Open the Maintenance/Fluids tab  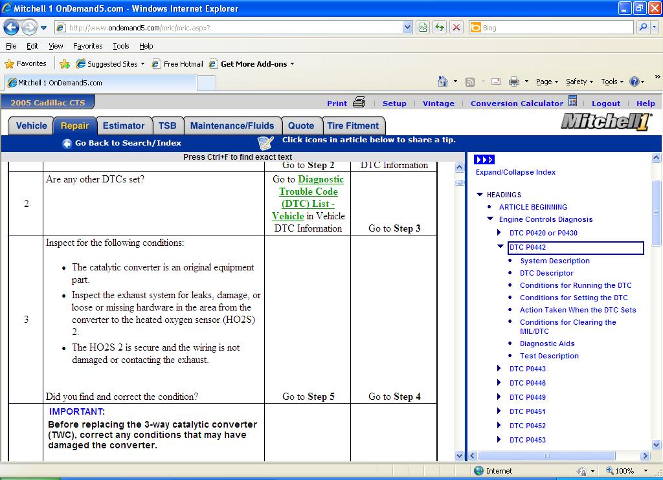pyautogui.click(x=232, y=125)
